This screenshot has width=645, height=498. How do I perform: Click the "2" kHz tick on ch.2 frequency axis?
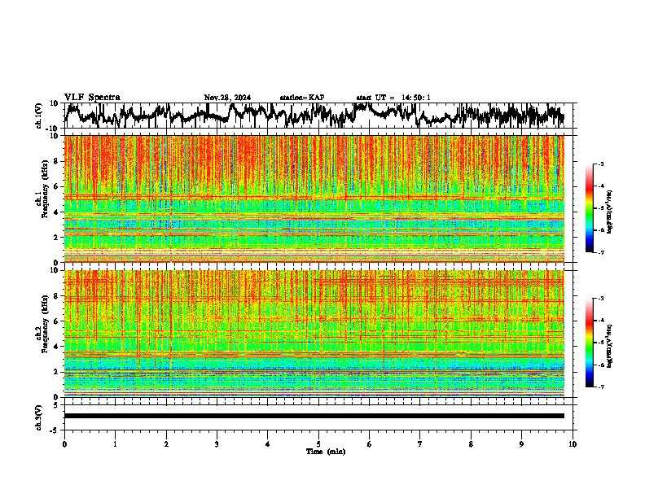point(57,372)
